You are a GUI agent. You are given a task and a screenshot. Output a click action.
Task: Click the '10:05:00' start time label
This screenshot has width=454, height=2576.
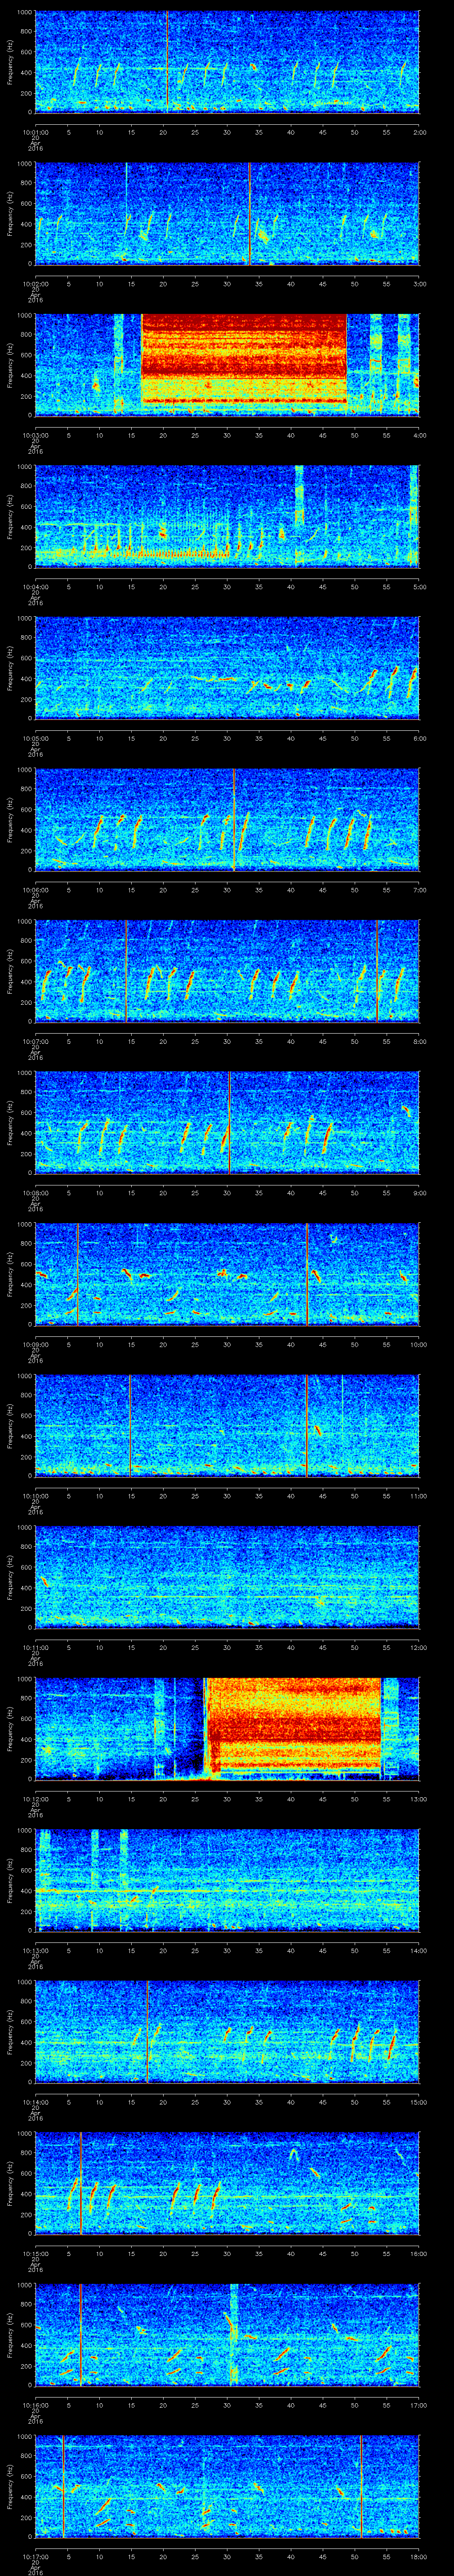coord(35,738)
